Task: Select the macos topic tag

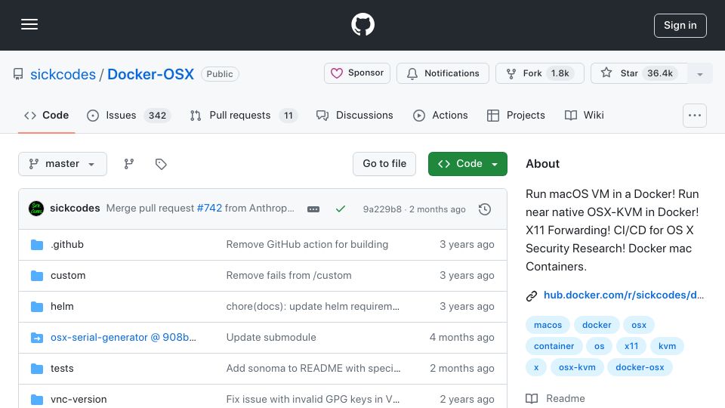Action: pos(548,325)
